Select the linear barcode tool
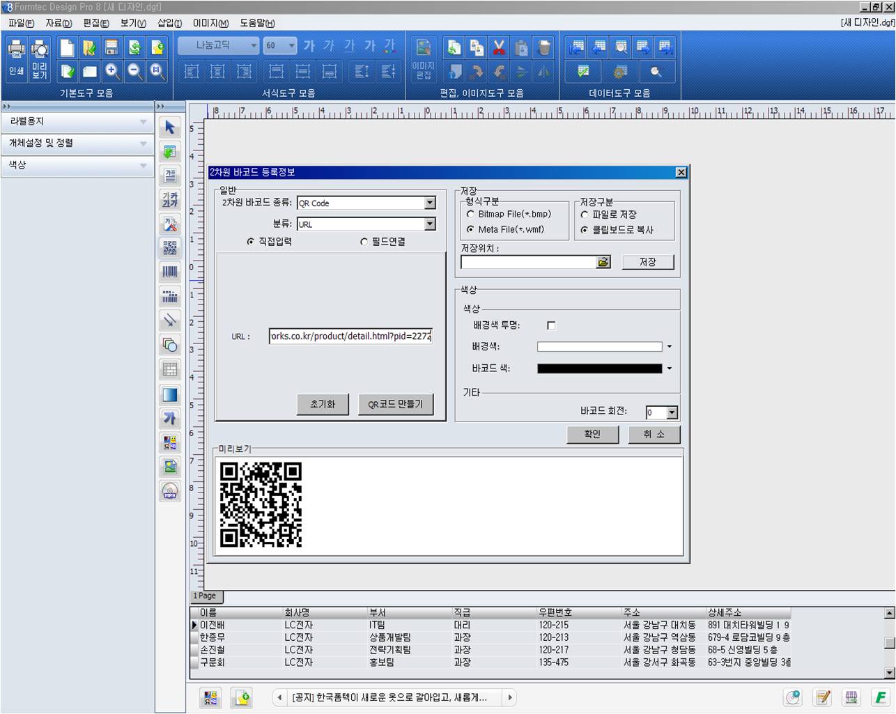The height and width of the screenshot is (714, 896). click(x=170, y=272)
